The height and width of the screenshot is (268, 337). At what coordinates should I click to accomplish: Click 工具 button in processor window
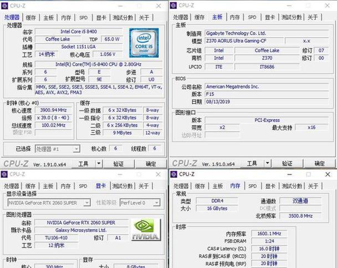point(83,164)
